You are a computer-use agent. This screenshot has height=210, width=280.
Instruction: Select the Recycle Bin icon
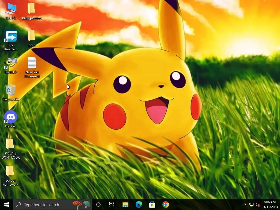tap(11, 92)
